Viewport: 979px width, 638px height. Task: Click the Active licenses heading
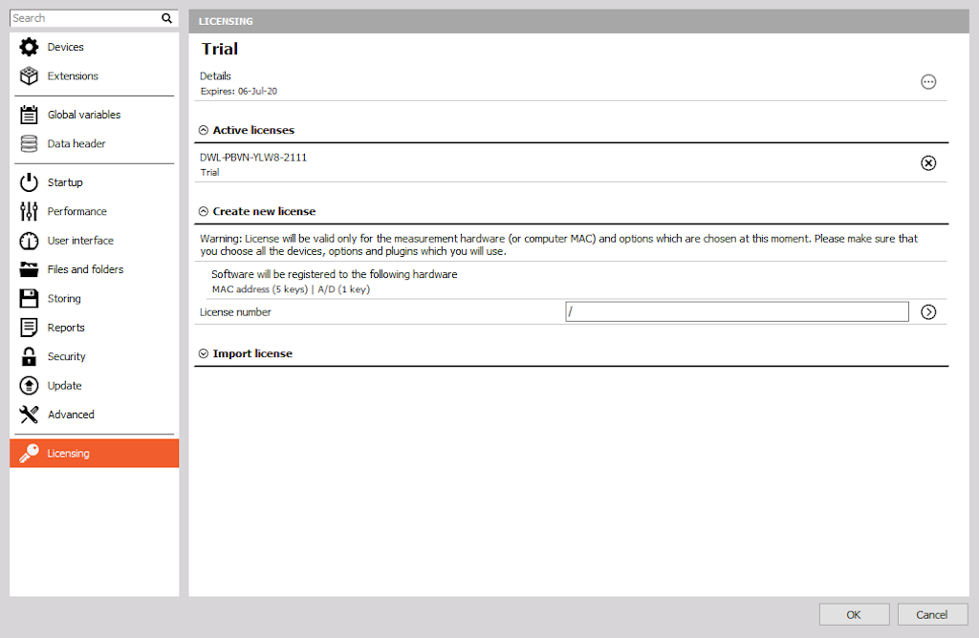253,130
